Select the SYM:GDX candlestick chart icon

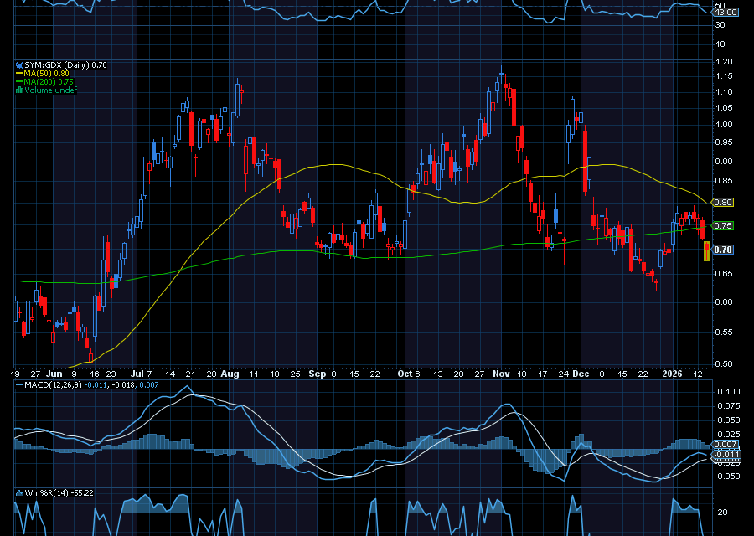click(x=18, y=64)
